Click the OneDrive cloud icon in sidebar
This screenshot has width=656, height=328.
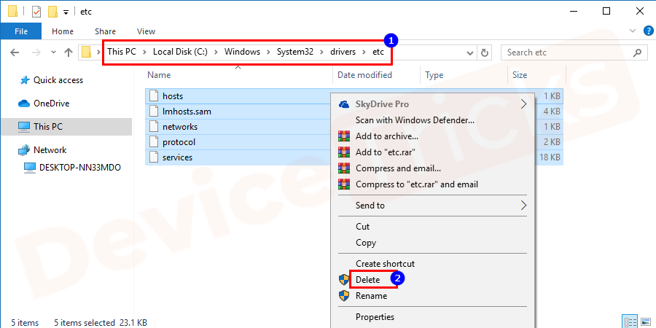pos(23,104)
